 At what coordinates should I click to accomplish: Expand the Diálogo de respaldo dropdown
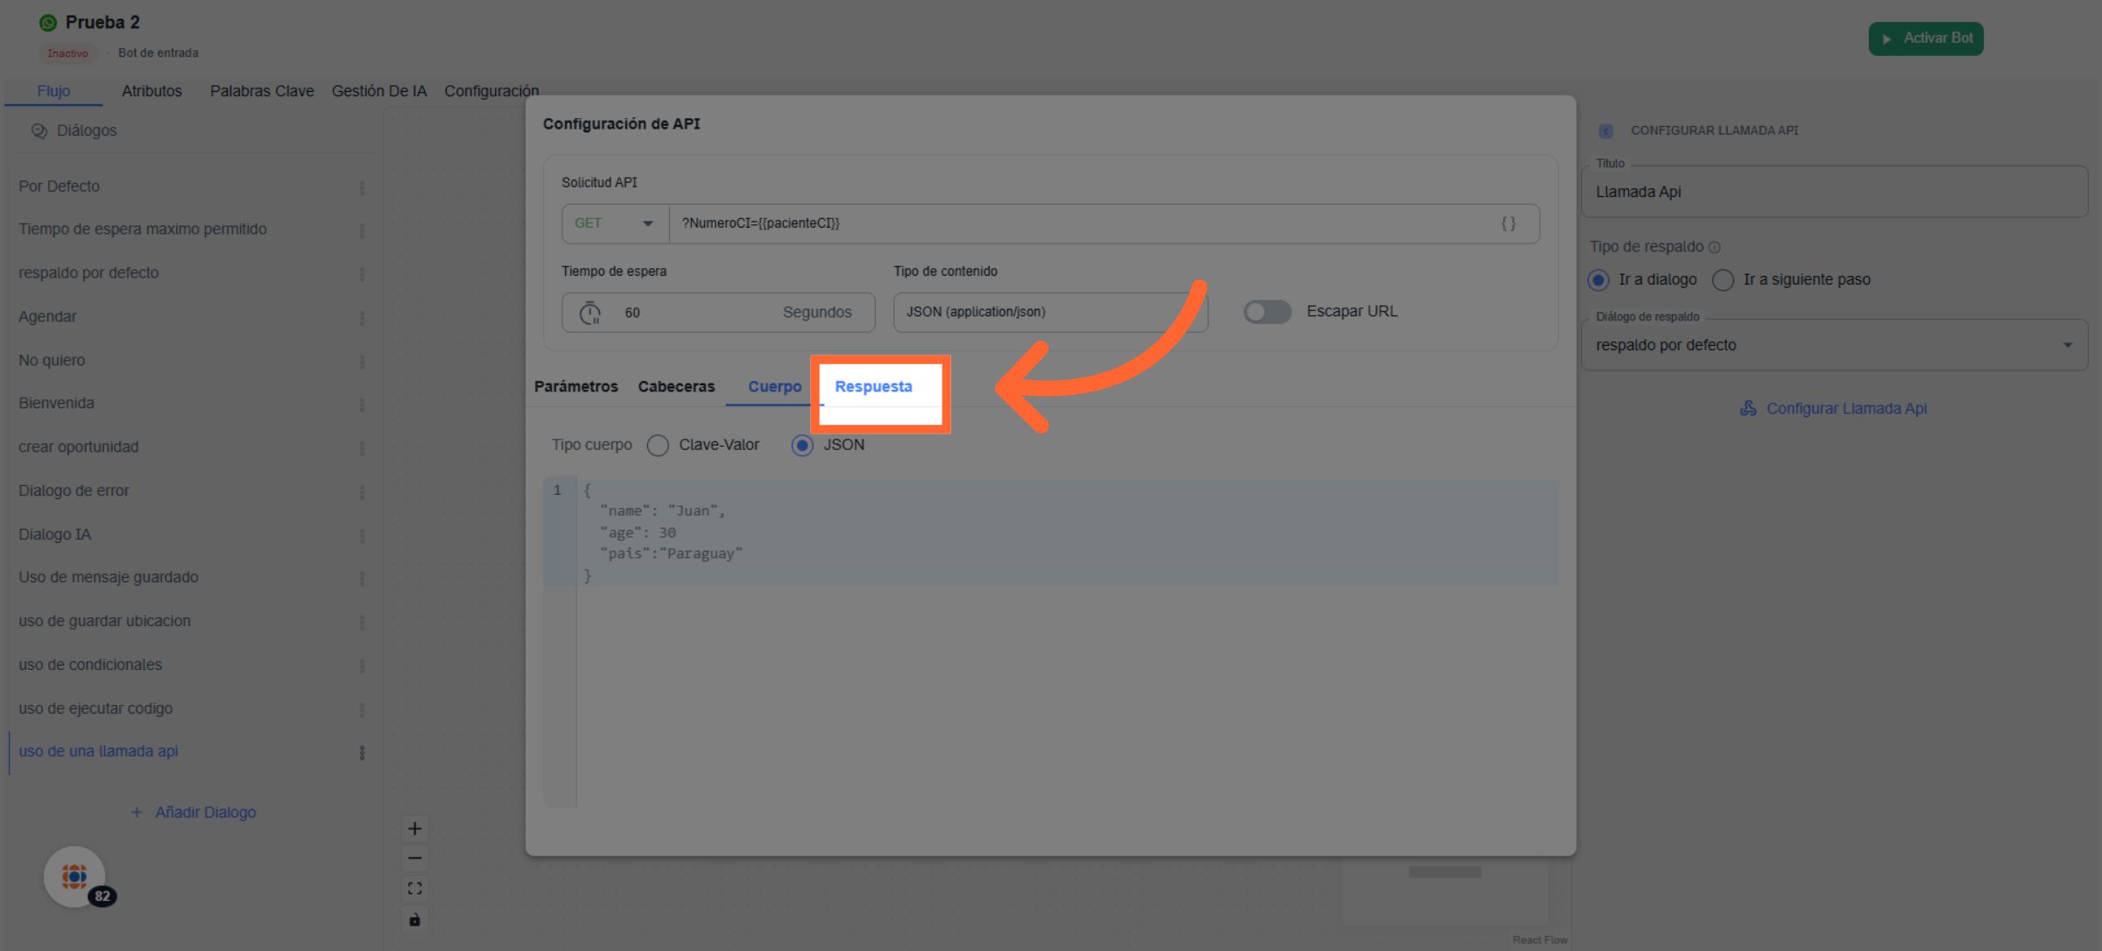coord(2067,345)
